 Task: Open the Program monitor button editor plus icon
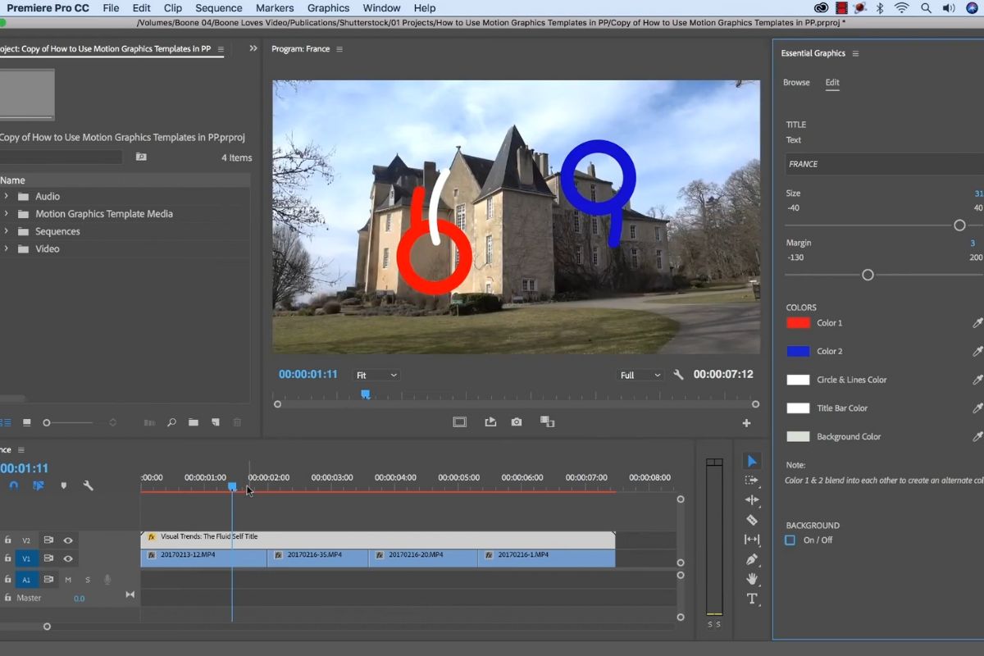(x=746, y=423)
